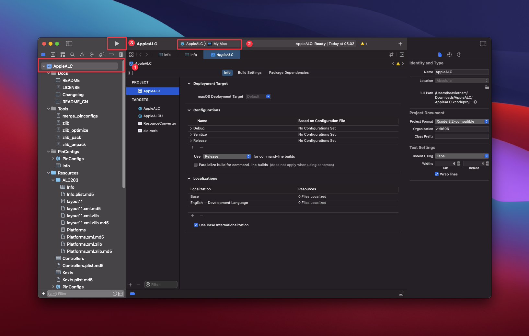Collapse the ALC283 folder
Viewport: 529px width, 336px height.
[53, 180]
